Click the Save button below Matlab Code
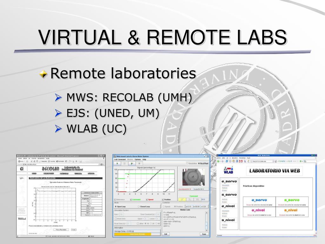 tap(204, 234)
